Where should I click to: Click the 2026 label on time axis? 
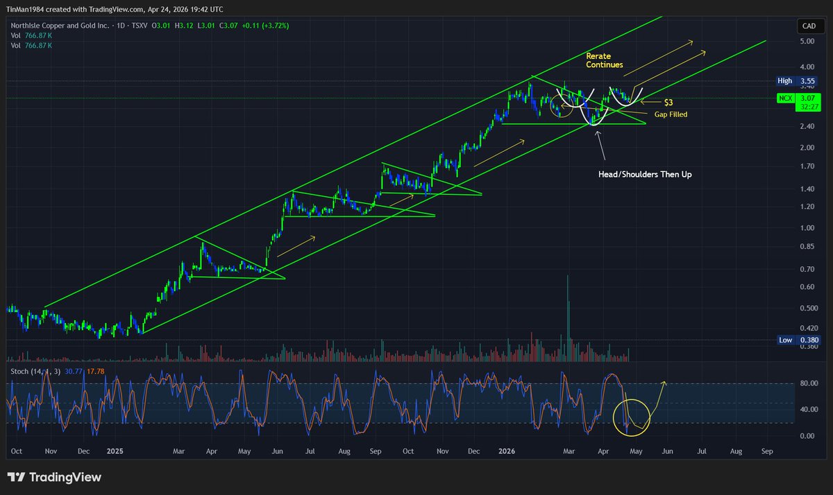point(506,450)
